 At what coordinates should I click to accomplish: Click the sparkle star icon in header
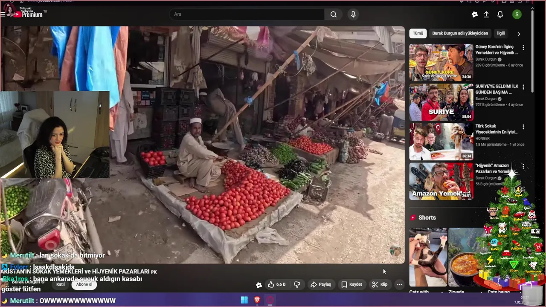pos(475,14)
